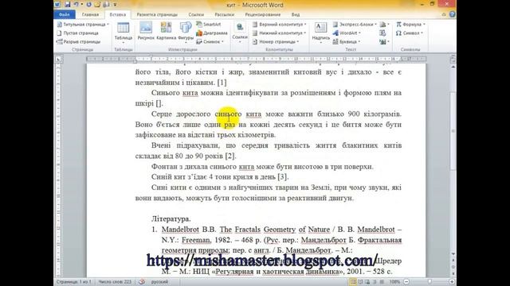Click the scroll up arrow of vertical scrollbar

453,67
